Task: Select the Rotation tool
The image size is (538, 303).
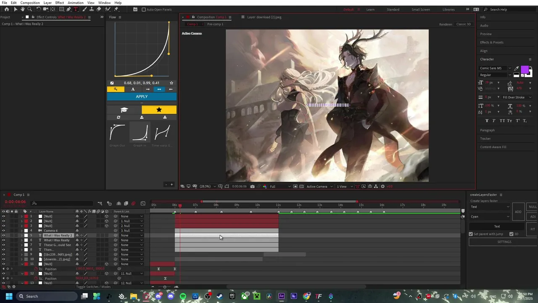Action: (x=38, y=9)
